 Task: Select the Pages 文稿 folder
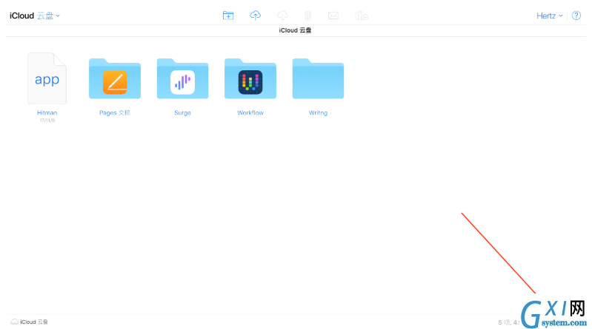(x=115, y=79)
